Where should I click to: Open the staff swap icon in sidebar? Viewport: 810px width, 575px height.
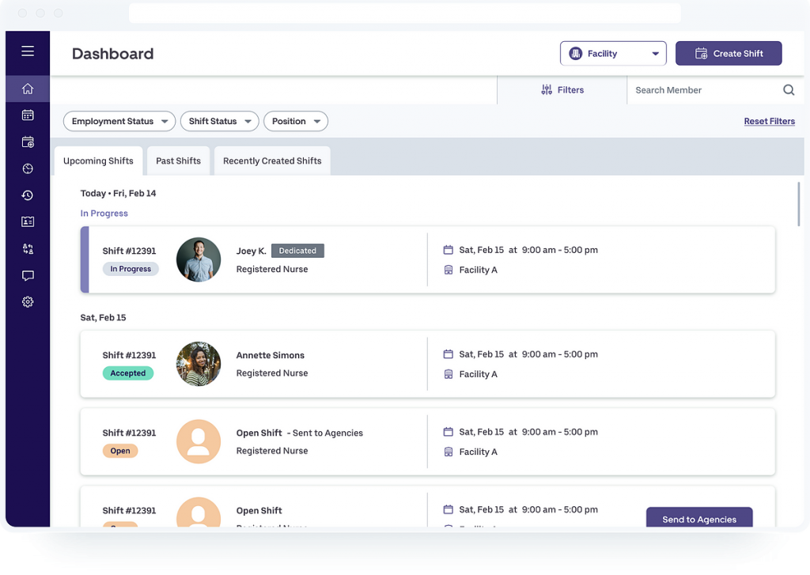(28, 249)
